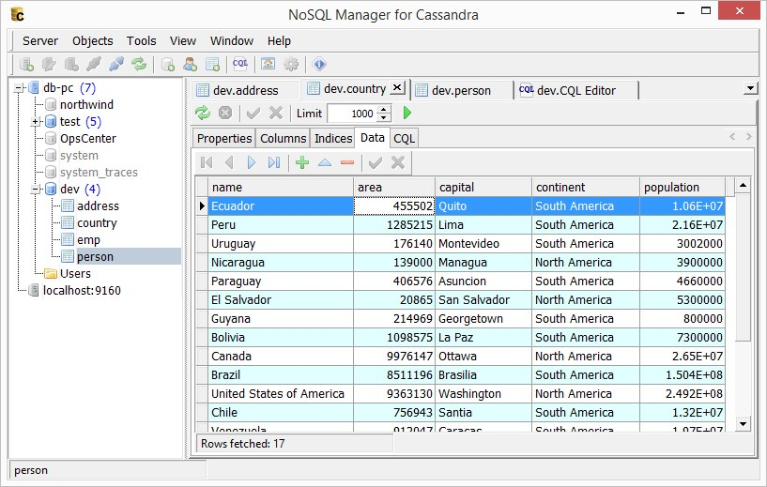The image size is (767, 487).
Task: Insert a new row with green plus
Action: [x=302, y=162]
